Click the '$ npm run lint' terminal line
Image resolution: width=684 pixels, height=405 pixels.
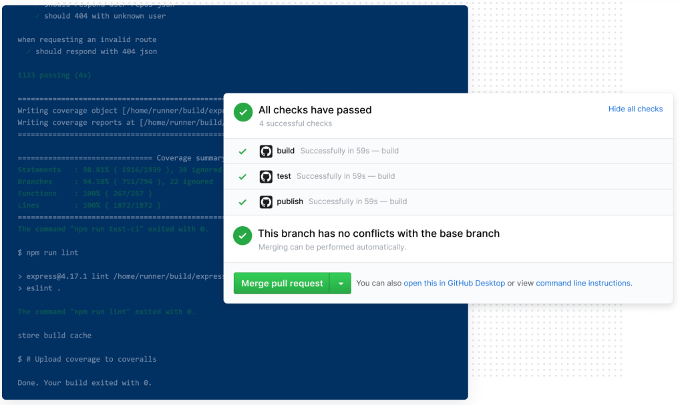pyautogui.click(x=48, y=253)
